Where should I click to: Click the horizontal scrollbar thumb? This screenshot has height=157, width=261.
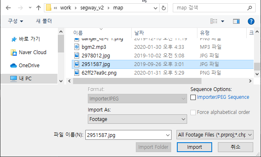[137, 81]
